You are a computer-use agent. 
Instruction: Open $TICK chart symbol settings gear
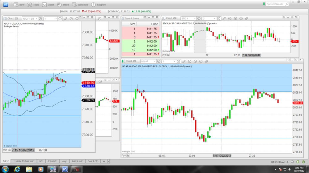tap(199, 18)
